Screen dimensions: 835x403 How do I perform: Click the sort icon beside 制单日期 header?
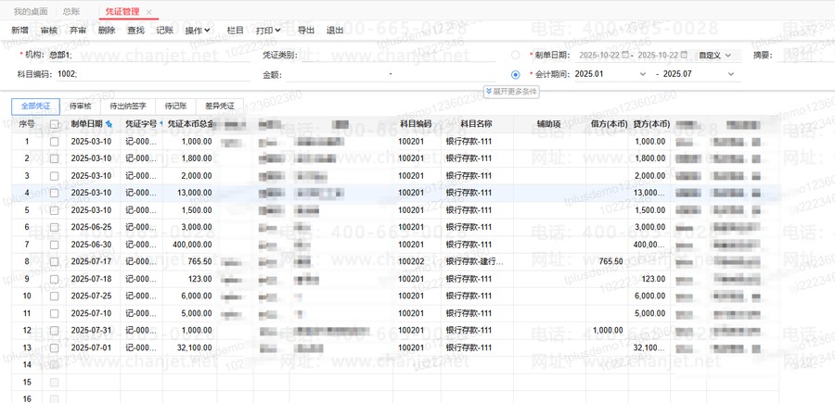tap(109, 124)
